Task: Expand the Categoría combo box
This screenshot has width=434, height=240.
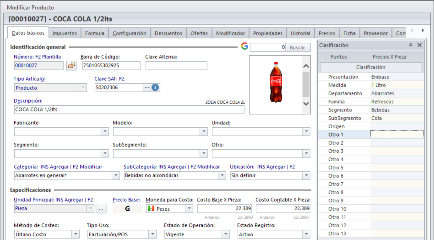Action: click(116, 176)
